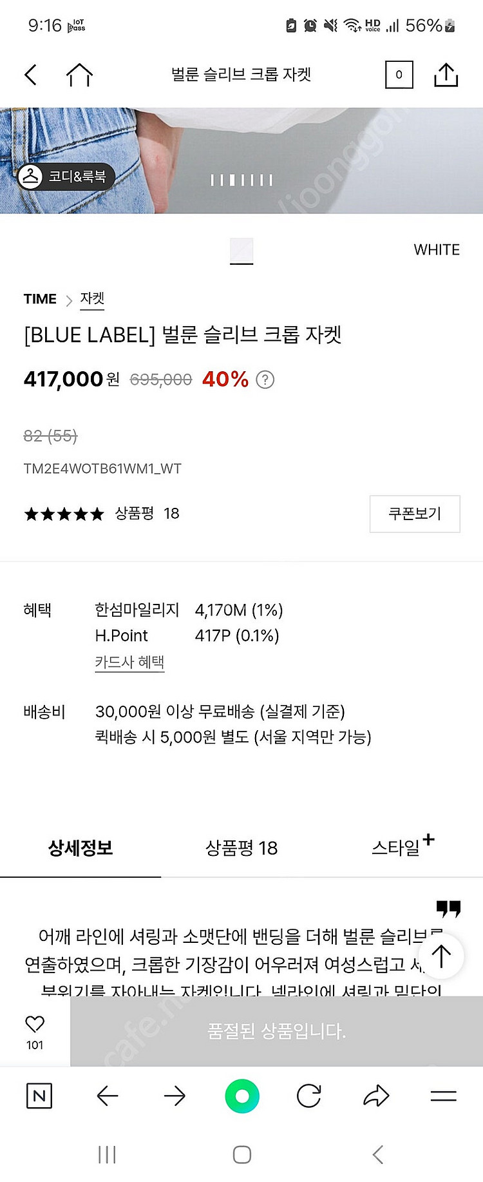
Task: Reload page with browser refresh icon
Action: tap(309, 1096)
